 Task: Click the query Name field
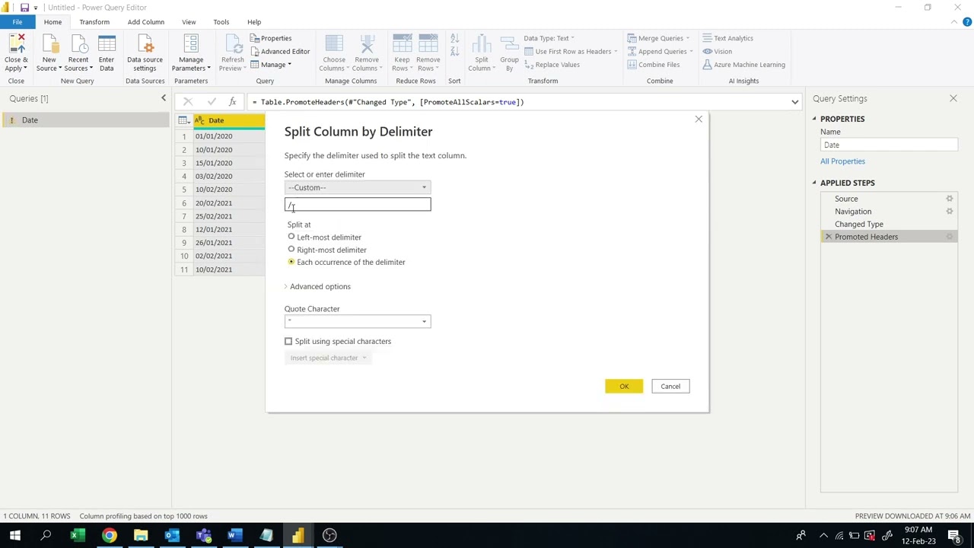889,145
